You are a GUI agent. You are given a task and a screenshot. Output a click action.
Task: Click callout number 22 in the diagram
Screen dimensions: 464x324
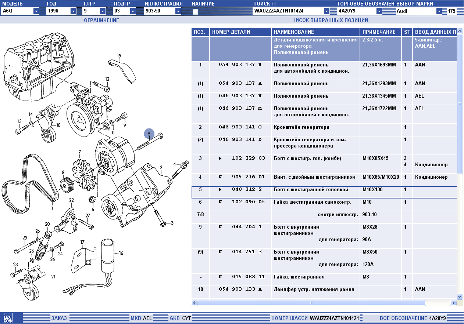tap(71, 200)
